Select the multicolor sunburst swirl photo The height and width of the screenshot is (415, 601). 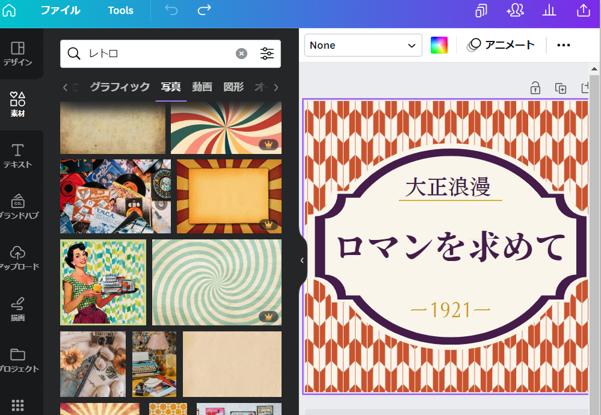point(226,128)
